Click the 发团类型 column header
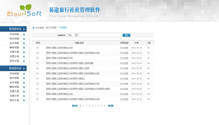 tap(124, 43)
